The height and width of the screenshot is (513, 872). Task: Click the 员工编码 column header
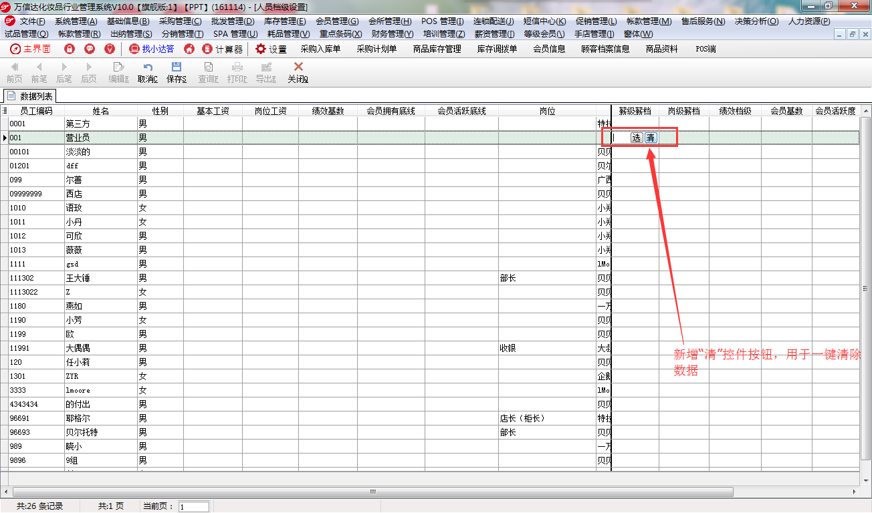point(36,111)
